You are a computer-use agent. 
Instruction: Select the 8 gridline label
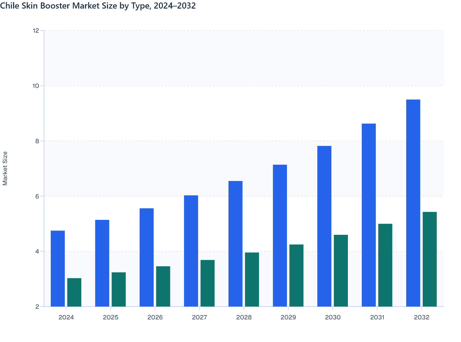tap(37, 141)
